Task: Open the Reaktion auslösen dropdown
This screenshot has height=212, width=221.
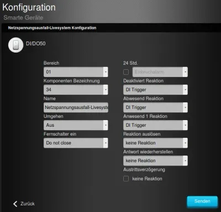Action: coord(155,143)
